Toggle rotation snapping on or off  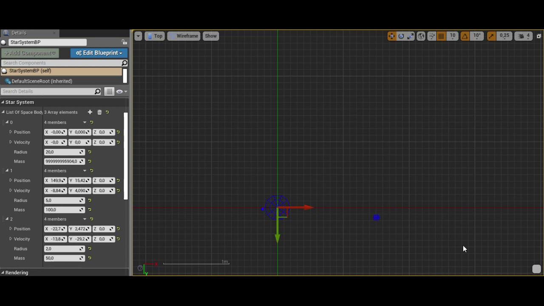(x=465, y=36)
